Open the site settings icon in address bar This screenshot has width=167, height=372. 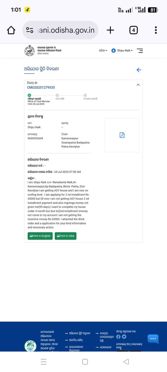[30, 30]
